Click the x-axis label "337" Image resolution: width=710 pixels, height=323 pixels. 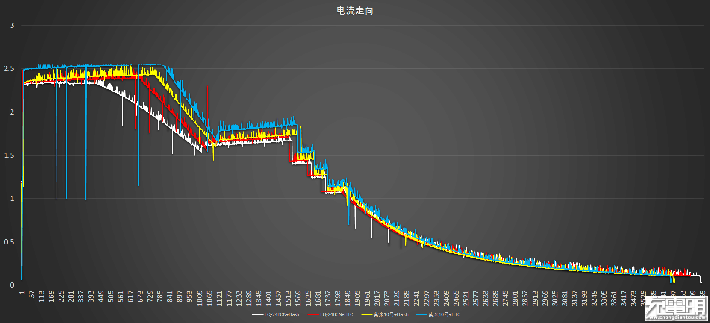point(81,296)
